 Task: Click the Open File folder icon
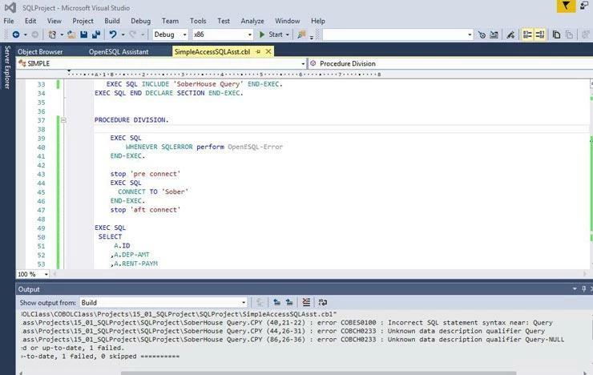(x=71, y=34)
